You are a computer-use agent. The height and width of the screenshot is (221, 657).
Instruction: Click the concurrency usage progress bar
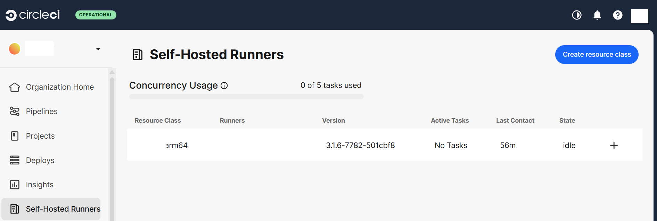coord(246,97)
